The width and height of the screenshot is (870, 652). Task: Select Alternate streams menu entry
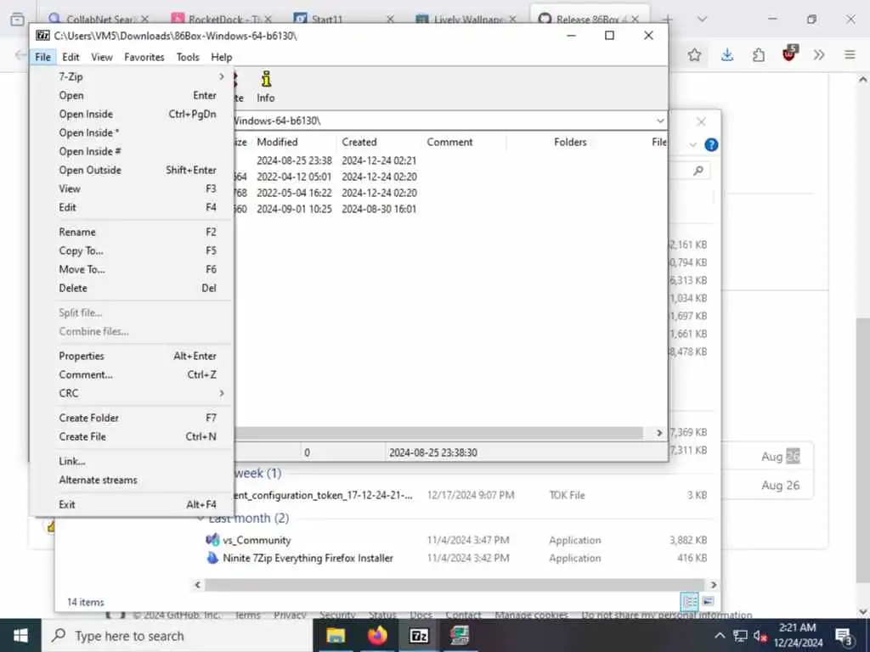pyautogui.click(x=133, y=481)
